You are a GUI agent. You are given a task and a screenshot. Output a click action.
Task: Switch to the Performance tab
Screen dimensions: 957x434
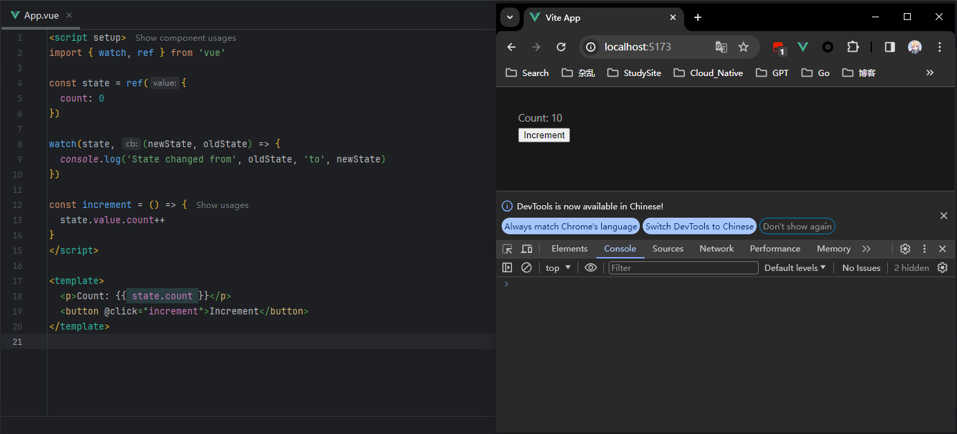click(x=775, y=249)
